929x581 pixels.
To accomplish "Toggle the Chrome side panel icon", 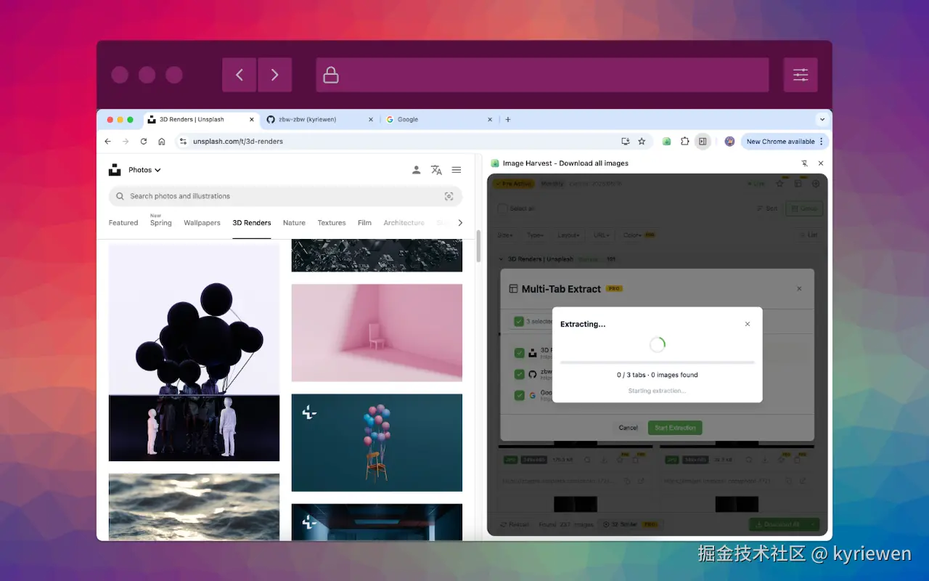I will point(703,141).
